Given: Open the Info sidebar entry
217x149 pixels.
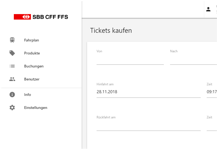Looking at the screenshot, I should [41, 95].
